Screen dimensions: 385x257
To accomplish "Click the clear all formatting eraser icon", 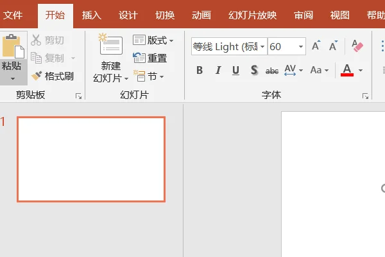I will pyautogui.click(x=357, y=46).
